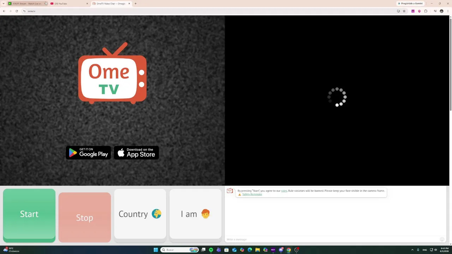Show hidden system tray icons

(412, 250)
